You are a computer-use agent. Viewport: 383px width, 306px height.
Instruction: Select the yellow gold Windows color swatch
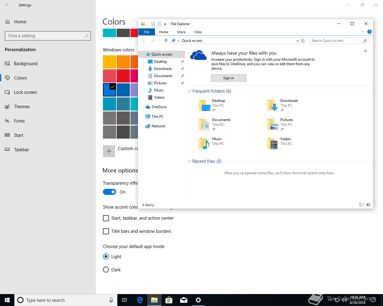coord(110,62)
